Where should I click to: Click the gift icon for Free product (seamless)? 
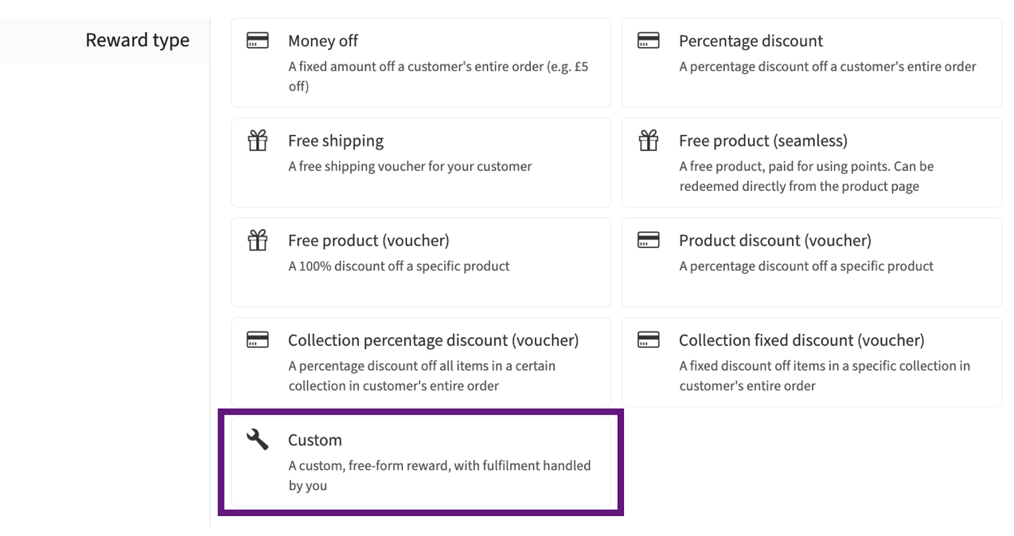648,140
